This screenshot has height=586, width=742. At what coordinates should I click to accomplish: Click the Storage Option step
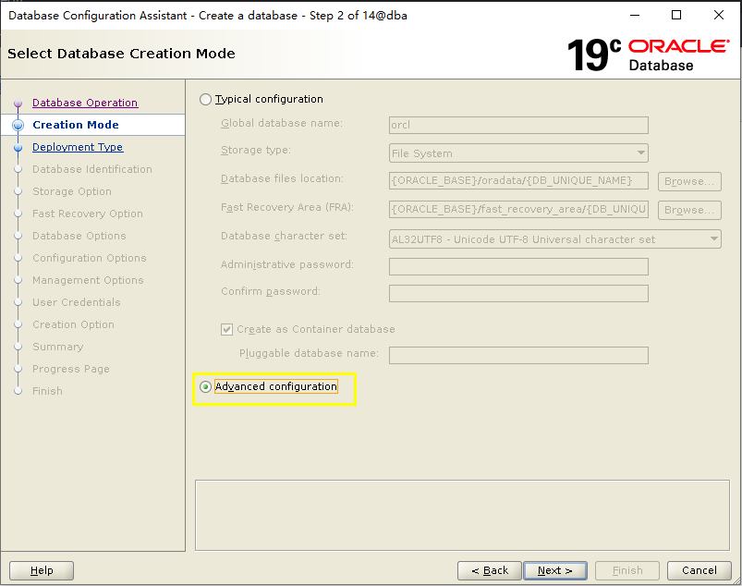point(72,191)
